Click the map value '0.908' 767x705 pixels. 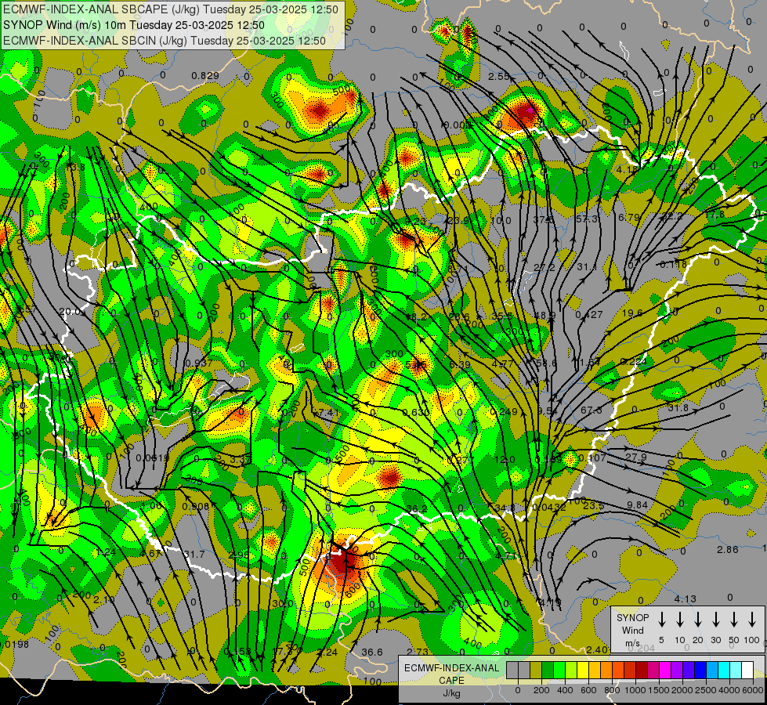[196, 506]
